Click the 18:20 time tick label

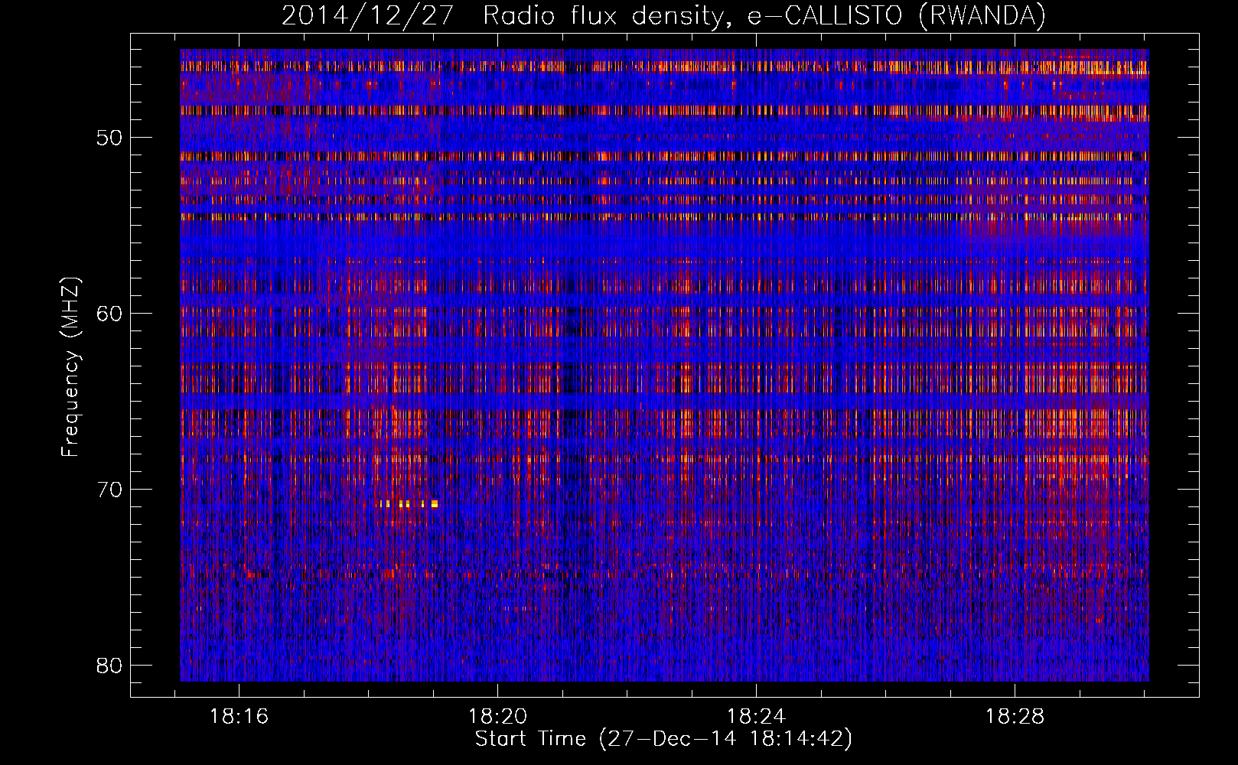point(498,717)
